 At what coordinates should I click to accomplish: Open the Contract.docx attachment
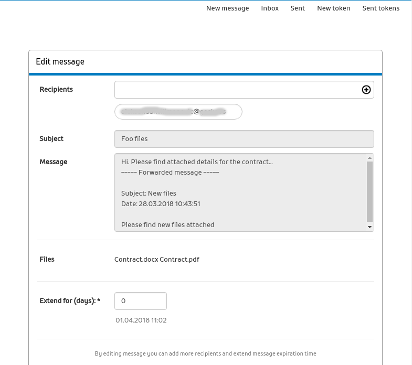click(x=136, y=259)
